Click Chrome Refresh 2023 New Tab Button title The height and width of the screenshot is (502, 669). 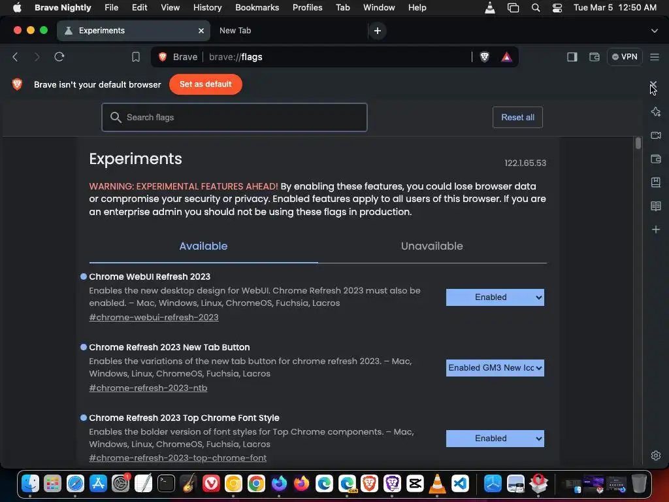tap(169, 348)
